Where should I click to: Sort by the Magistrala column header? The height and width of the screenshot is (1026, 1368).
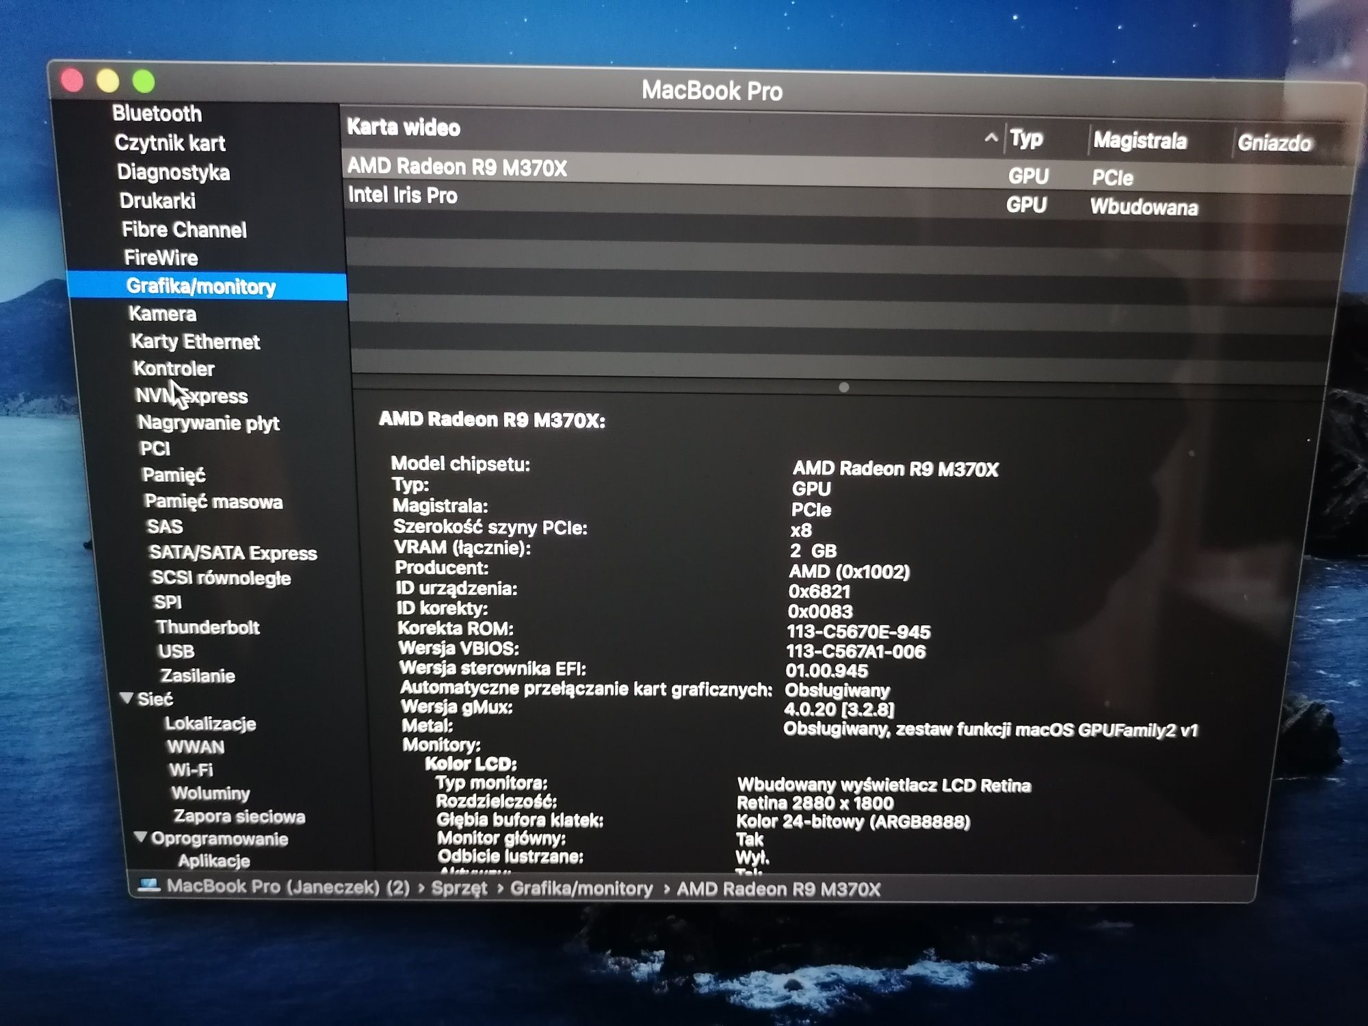(x=1140, y=141)
